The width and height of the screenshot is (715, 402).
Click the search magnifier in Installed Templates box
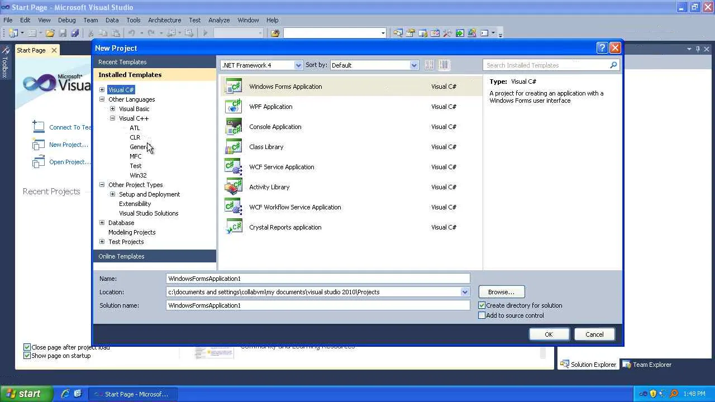click(x=613, y=65)
